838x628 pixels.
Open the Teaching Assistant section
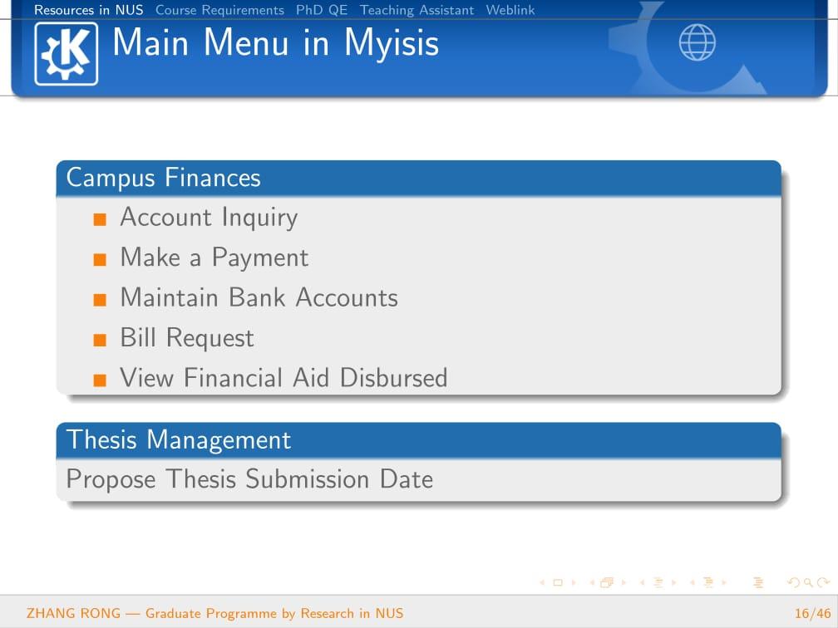click(417, 10)
